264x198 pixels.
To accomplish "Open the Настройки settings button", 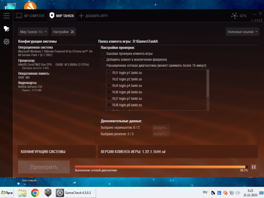I will coord(64,32).
